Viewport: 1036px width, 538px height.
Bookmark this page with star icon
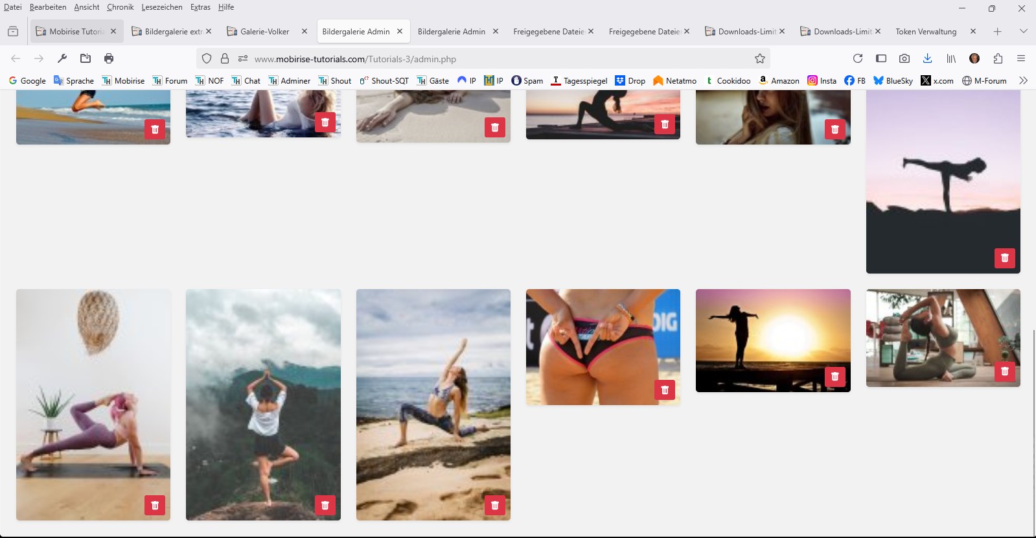tap(760, 58)
